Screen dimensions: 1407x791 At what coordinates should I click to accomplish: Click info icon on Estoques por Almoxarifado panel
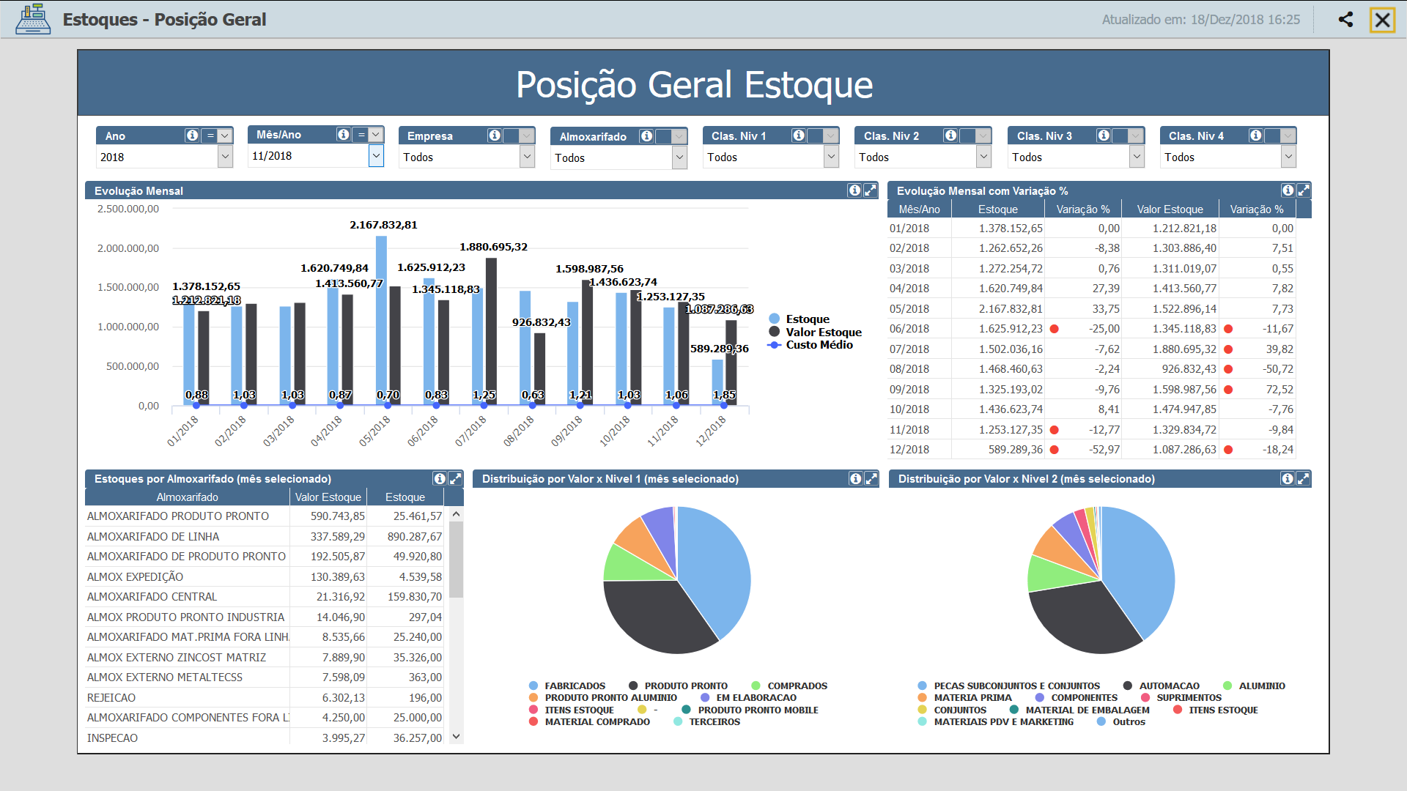[x=440, y=478]
